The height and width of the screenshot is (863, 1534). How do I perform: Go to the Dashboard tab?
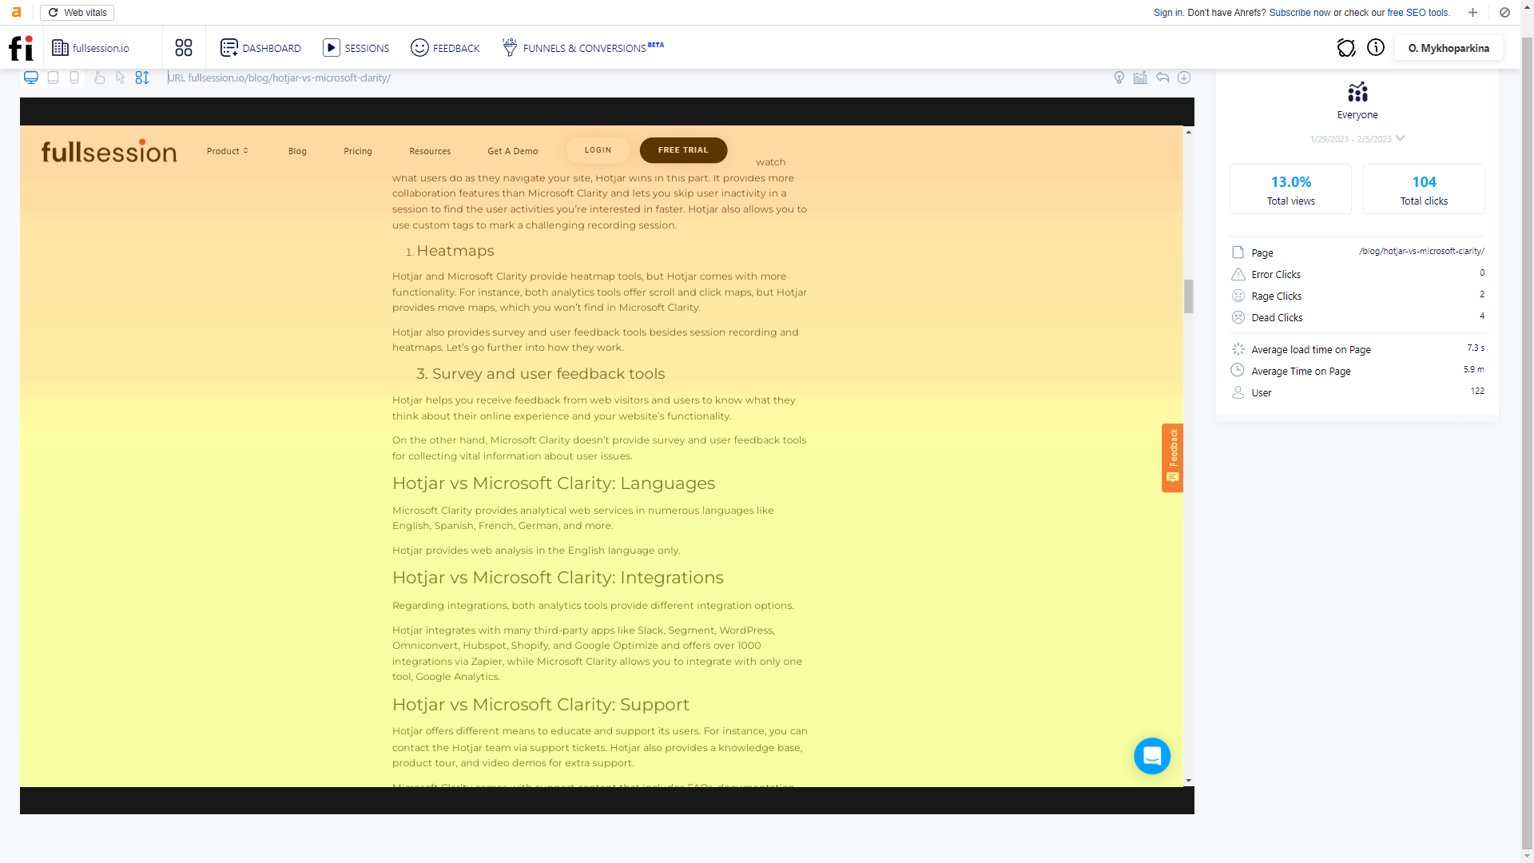tap(260, 48)
